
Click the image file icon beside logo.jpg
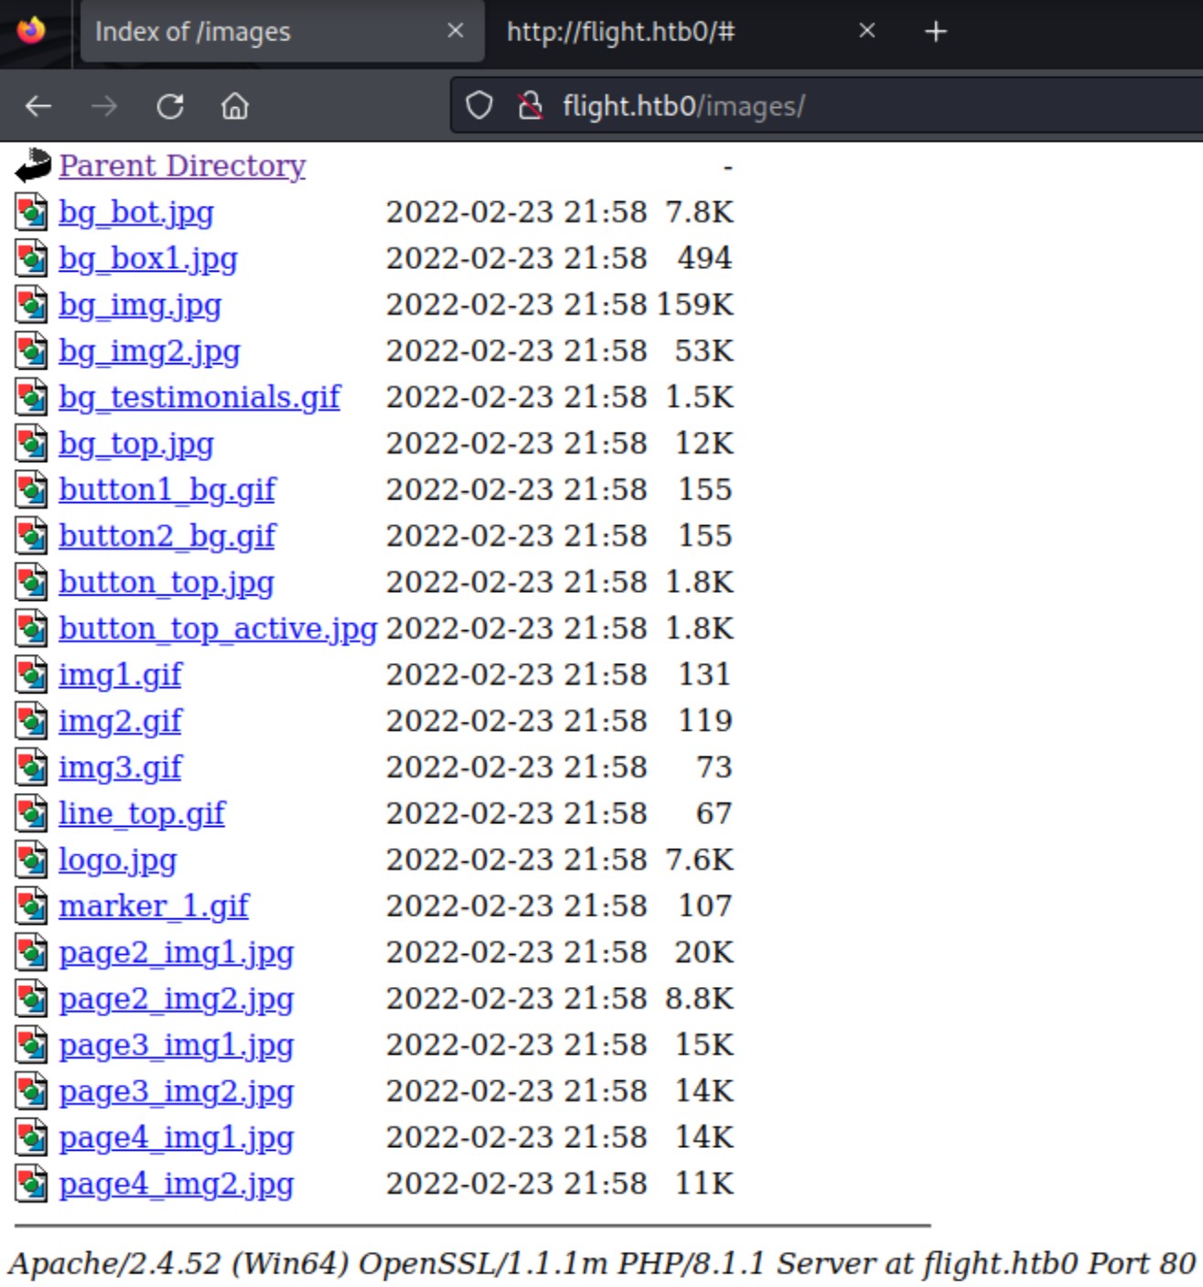coord(30,858)
